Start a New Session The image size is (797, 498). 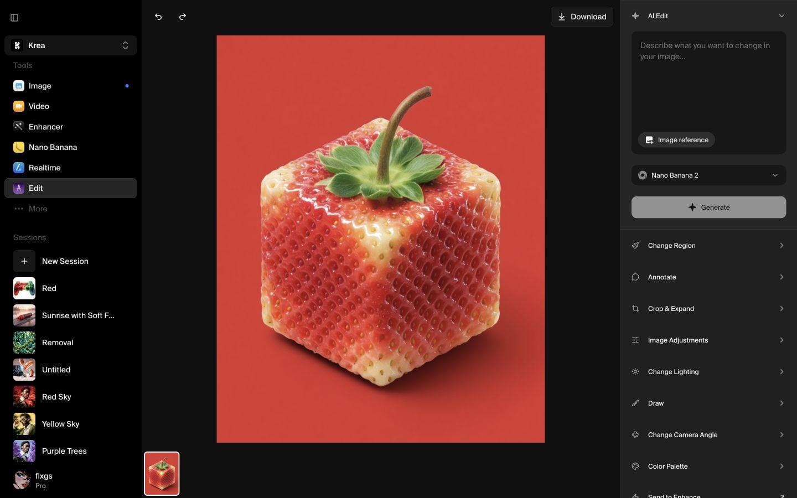(71, 261)
